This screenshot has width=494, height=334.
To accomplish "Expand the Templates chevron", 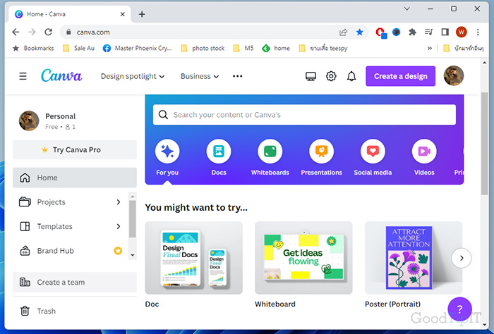I will click(119, 226).
